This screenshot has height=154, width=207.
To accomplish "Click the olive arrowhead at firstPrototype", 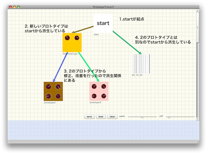I will point(73,32).
